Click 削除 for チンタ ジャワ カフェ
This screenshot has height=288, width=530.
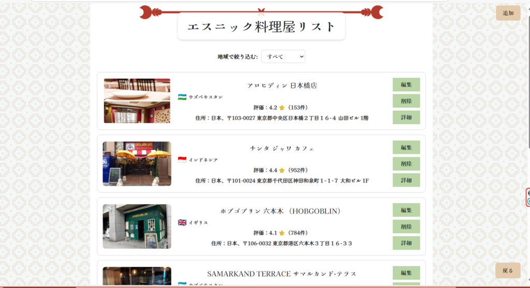[406, 164]
